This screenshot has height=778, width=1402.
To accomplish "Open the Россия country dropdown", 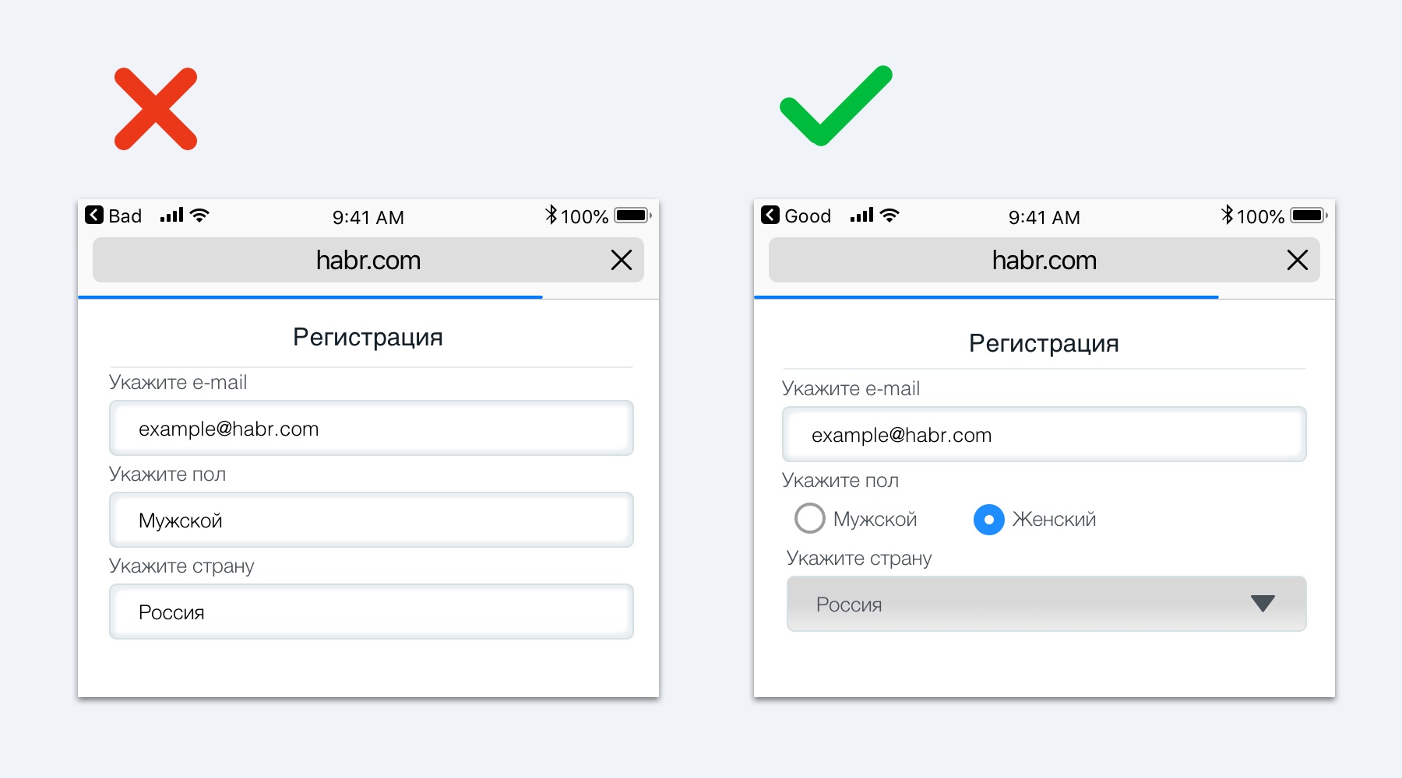I will point(1045,604).
